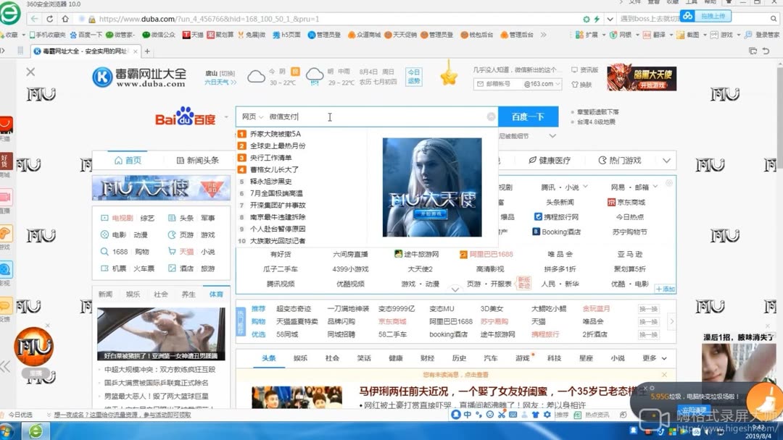Toggle the lightning speed-mode icon in address bar
Viewport: 783px width, 440px height.
click(x=597, y=20)
